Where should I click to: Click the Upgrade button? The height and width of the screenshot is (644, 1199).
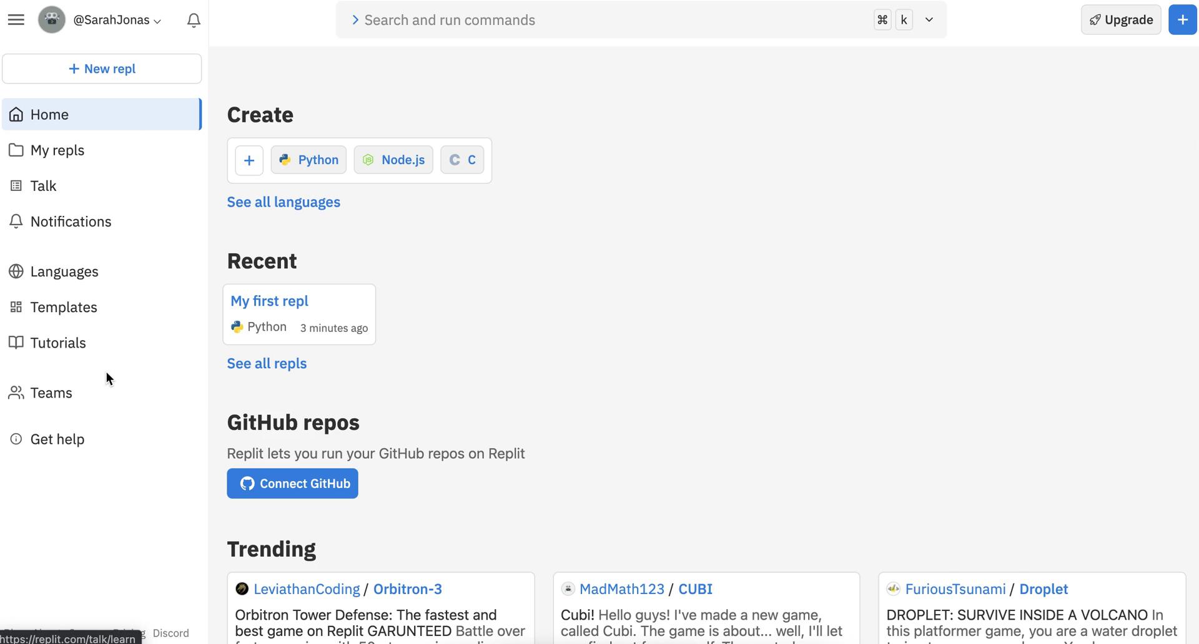point(1120,19)
